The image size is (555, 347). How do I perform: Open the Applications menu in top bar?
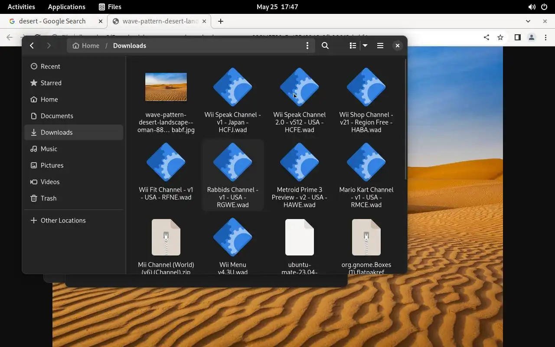point(66,7)
